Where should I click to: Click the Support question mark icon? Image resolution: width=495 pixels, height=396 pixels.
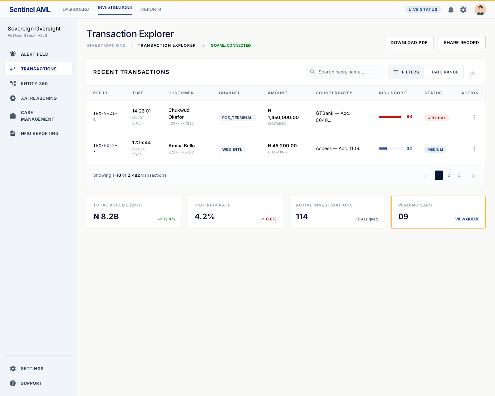pos(13,383)
